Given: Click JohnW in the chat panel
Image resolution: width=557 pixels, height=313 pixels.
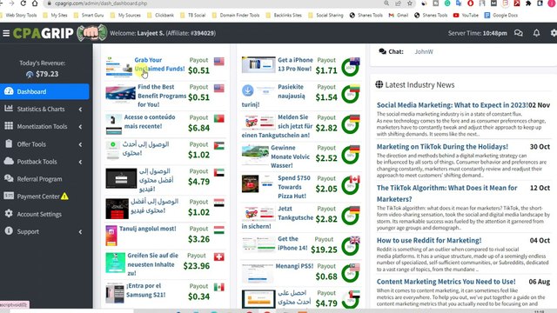Looking at the screenshot, I should 424,52.
